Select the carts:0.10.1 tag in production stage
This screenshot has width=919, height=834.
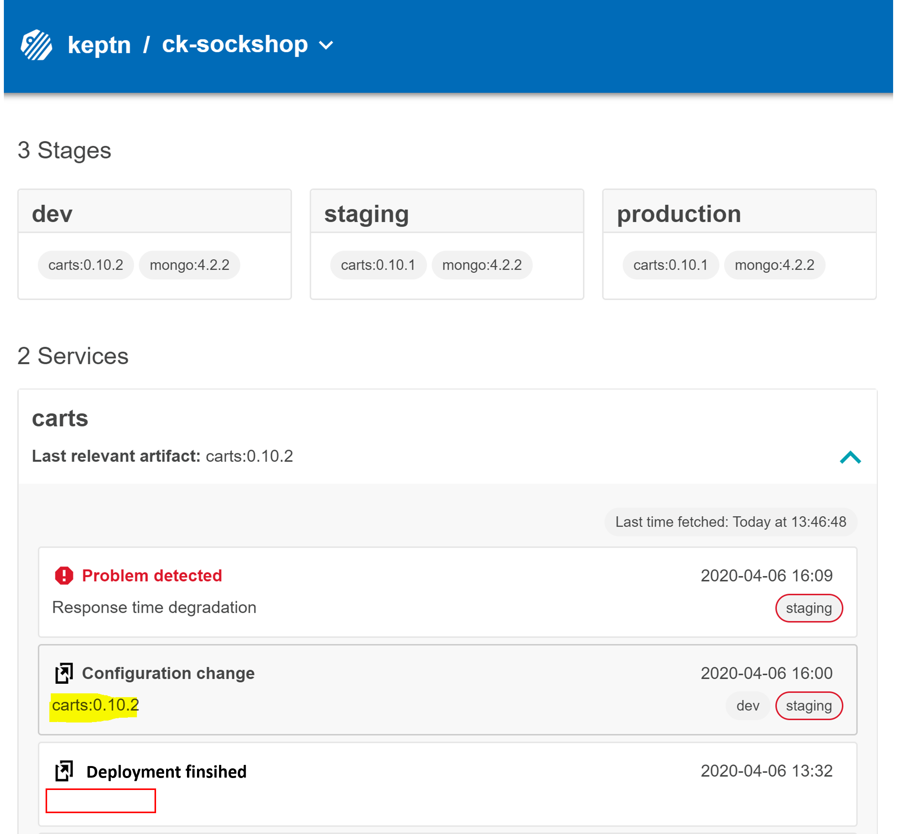(x=670, y=265)
